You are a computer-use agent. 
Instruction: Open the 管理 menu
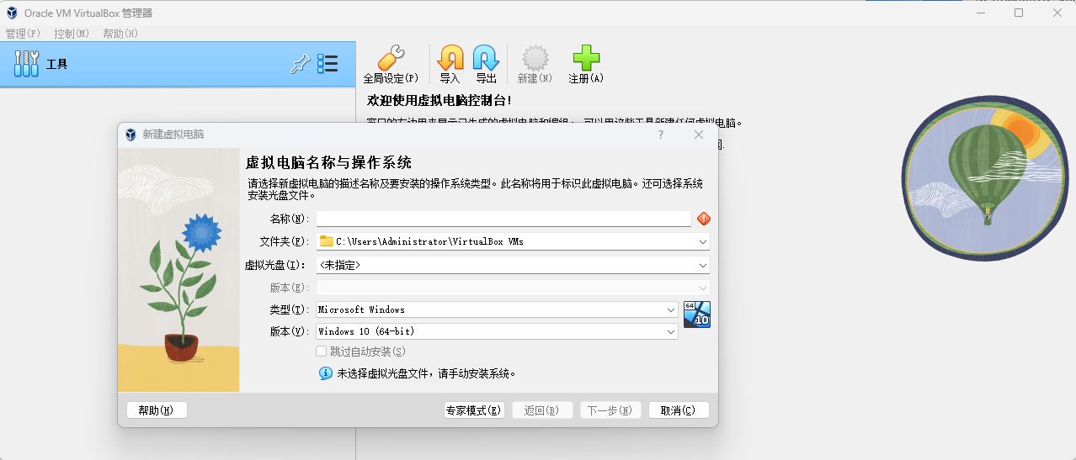(x=23, y=34)
